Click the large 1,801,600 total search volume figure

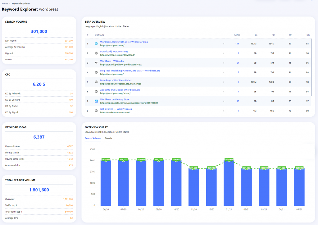point(39,190)
